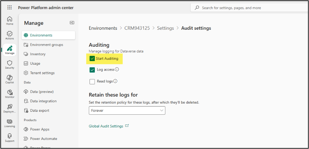Uncheck the Start Auditing checkbox

point(92,59)
